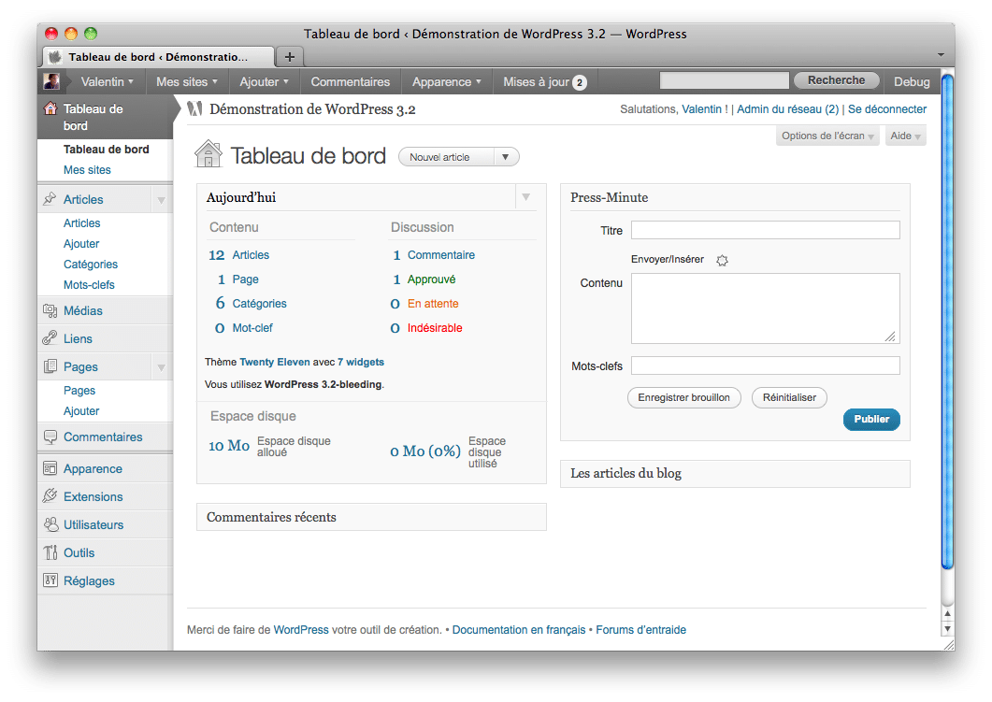Screen dimensions: 992x702
Task: Expand the Options de l'écran panel
Action: [827, 136]
